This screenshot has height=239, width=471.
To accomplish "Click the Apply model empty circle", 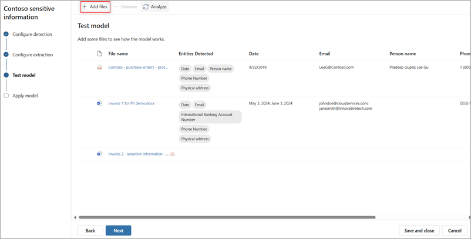I will tap(6, 96).
